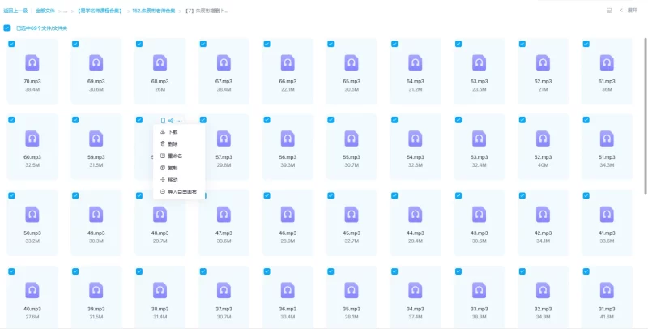Toggle the checkbox on 40.mp3
Viewport: 648px width, 329px height.
tap(11, 271)
